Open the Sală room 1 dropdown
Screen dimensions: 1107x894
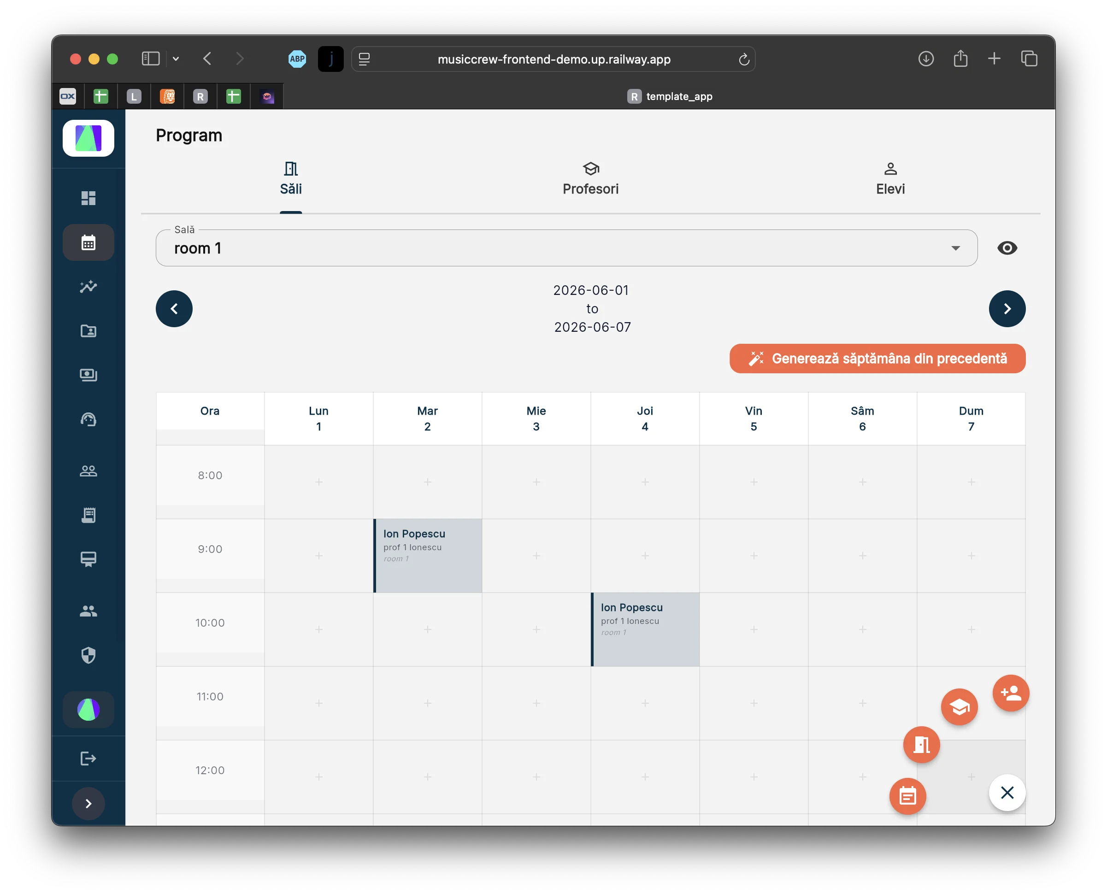(x=566, y=248)
